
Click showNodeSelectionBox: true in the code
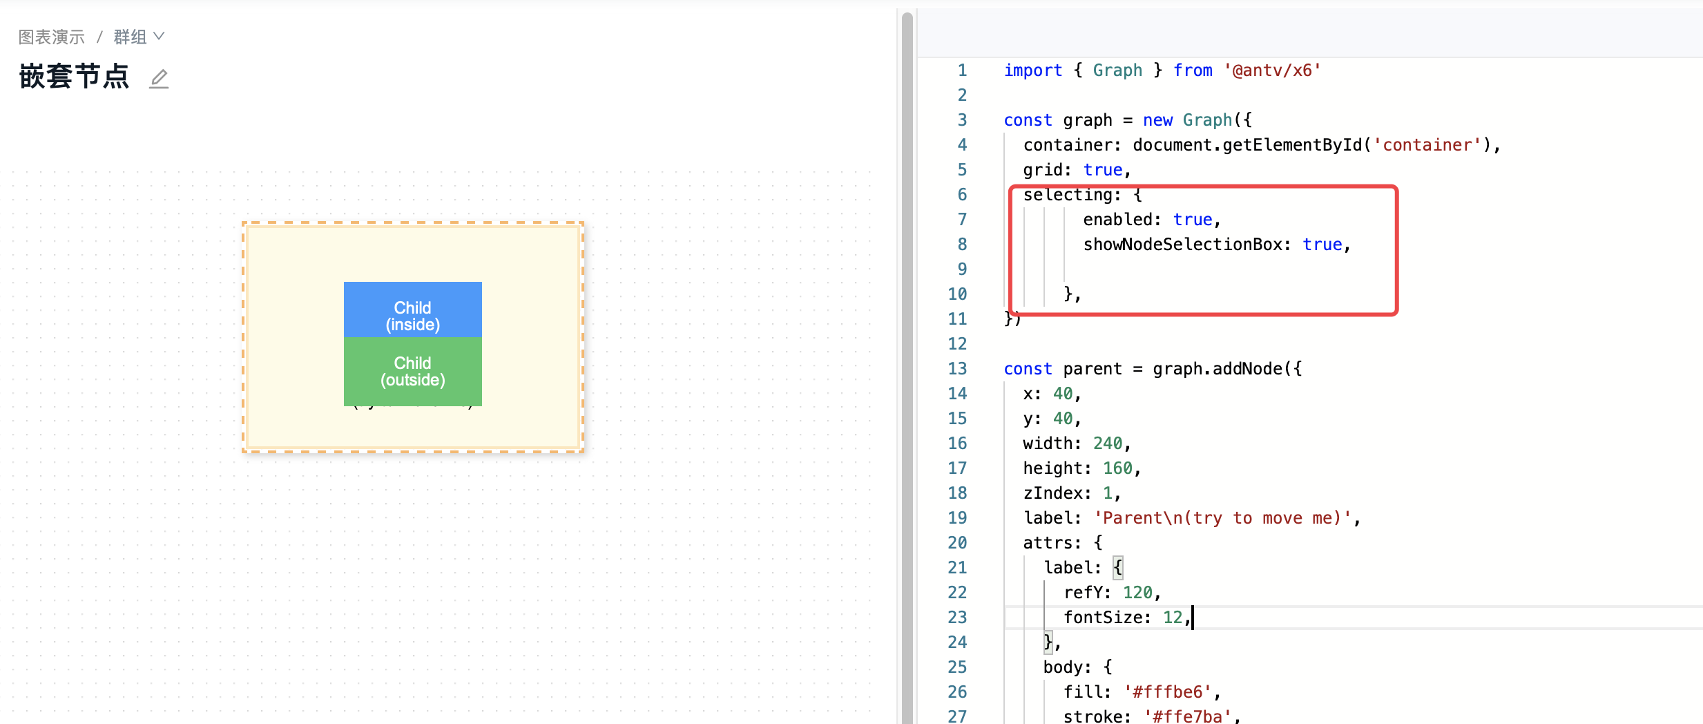tap(1217, 245)
